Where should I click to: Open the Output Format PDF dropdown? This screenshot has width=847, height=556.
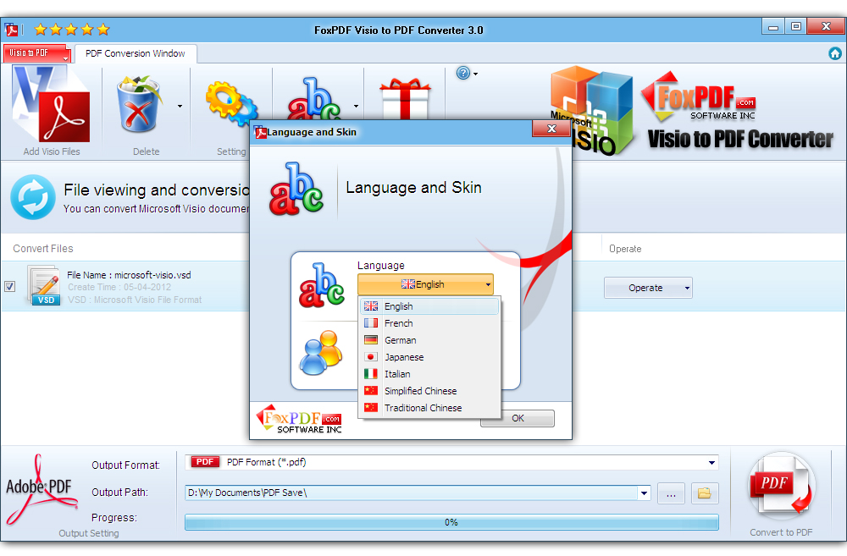point(451,463)
